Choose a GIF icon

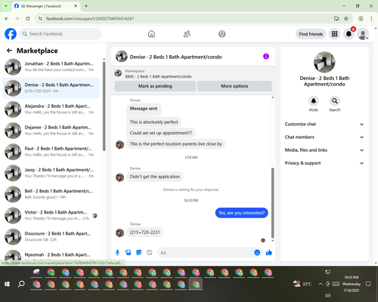[x=150, y=252]
